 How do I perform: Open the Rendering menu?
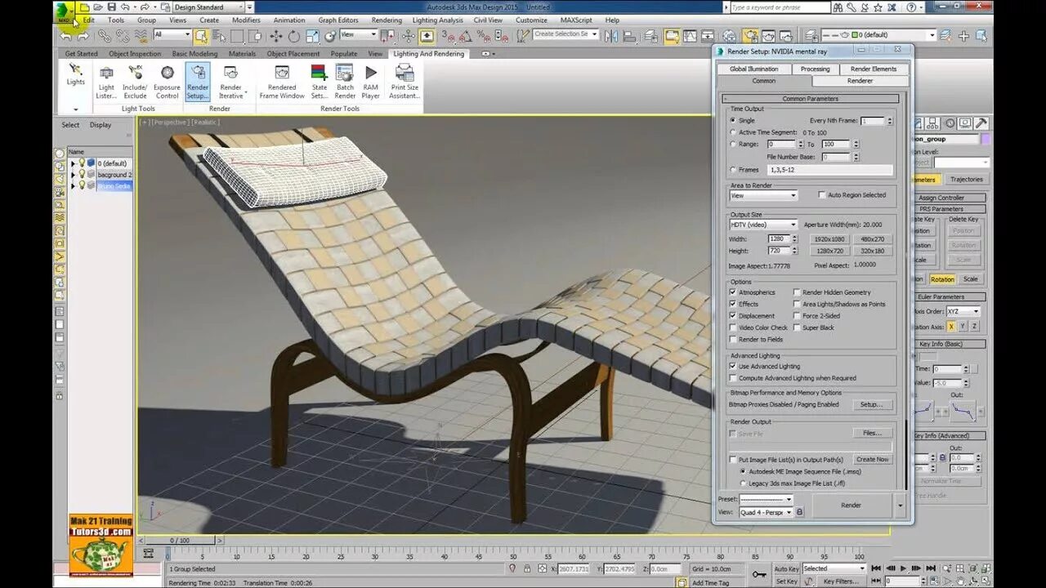pyautogui.click(x=387, y=20)
